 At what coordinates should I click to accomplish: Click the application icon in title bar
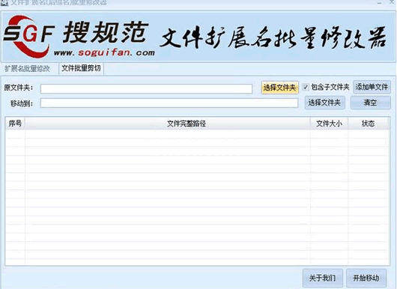tap(4, 2)
